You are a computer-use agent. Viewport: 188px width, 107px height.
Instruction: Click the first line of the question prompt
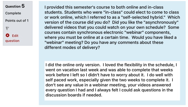pos(104,7)
